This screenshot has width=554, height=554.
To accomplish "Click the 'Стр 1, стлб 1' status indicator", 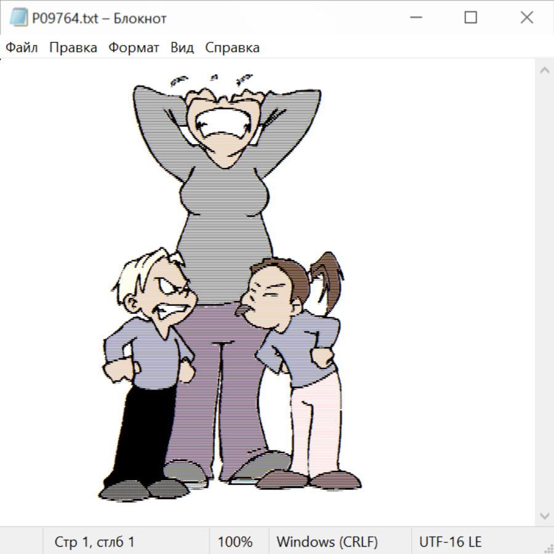I will point(95,542).
